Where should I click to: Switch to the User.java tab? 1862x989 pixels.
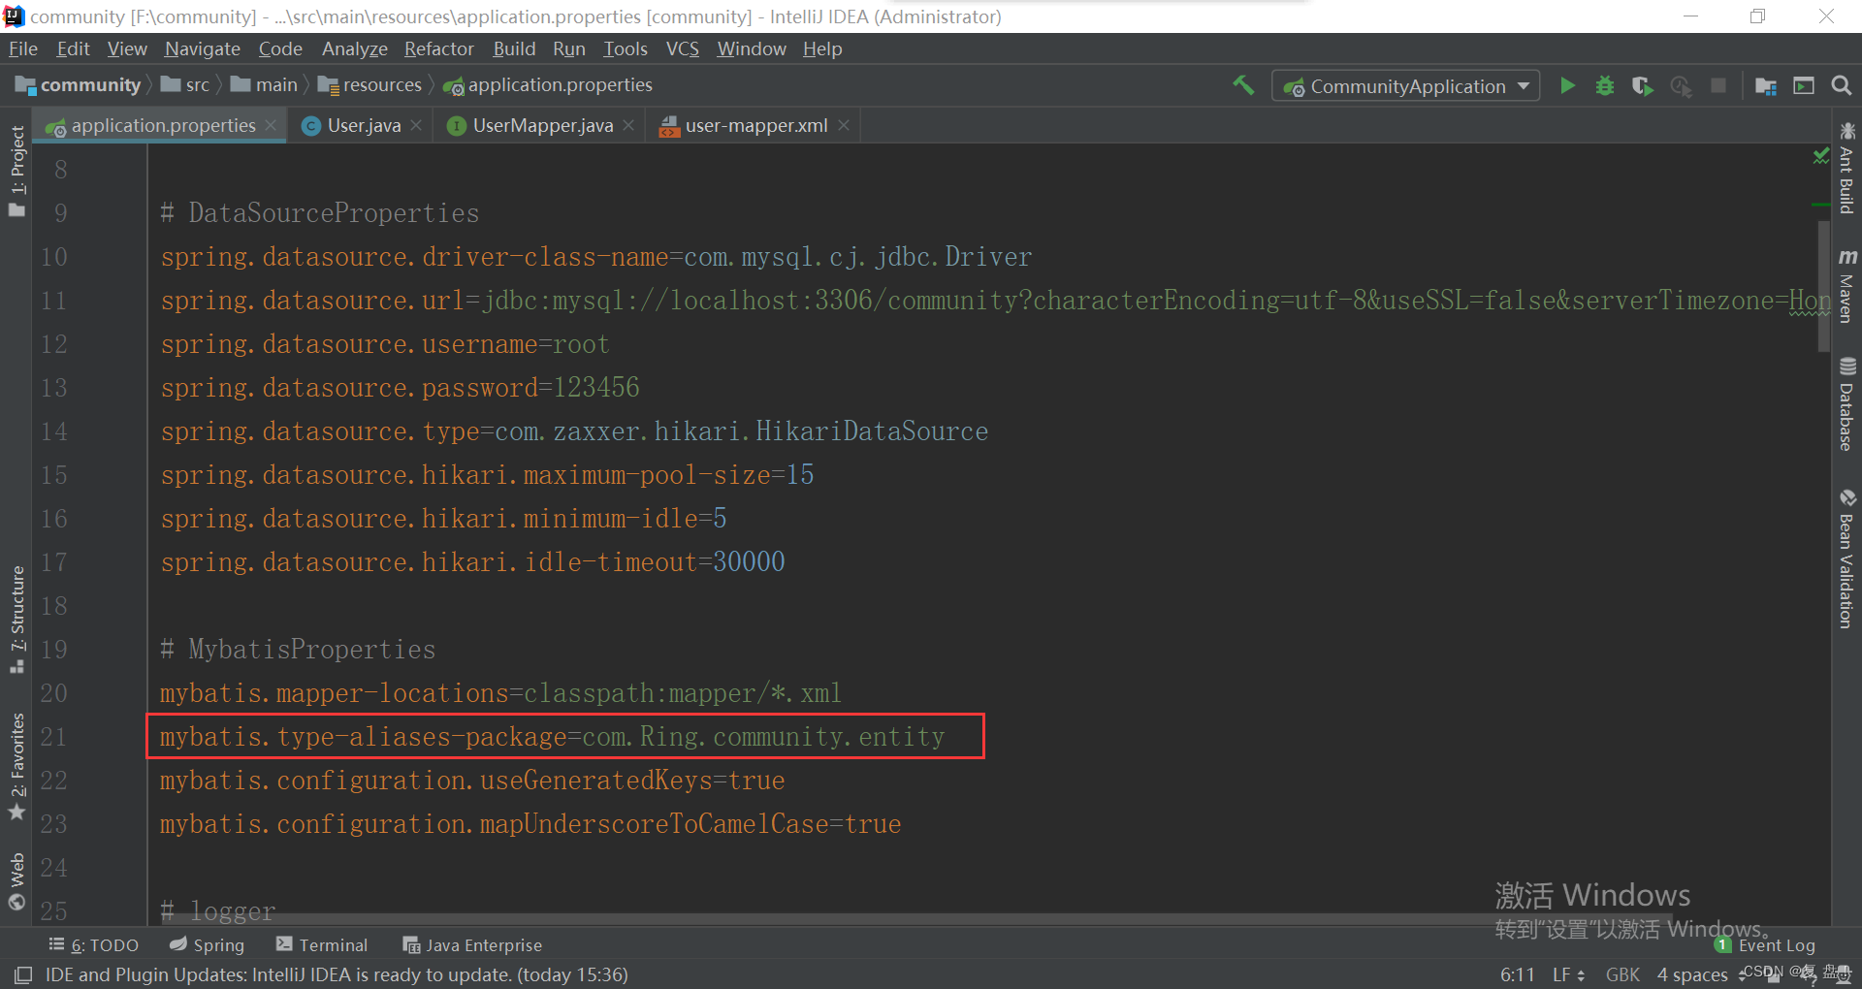coord(363,125)
